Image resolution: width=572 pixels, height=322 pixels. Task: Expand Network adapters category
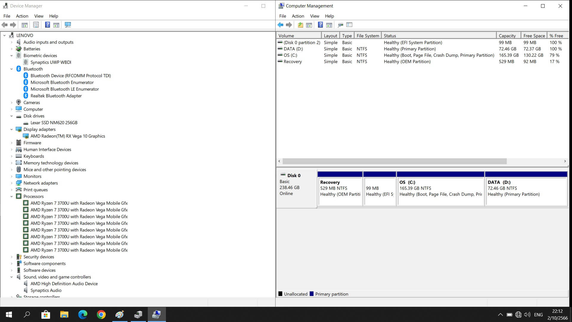pos(12,183)
